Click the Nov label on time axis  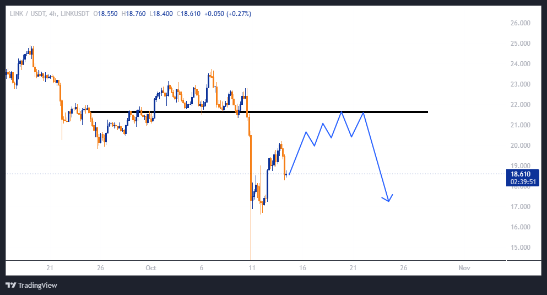(x=464, y=268)
